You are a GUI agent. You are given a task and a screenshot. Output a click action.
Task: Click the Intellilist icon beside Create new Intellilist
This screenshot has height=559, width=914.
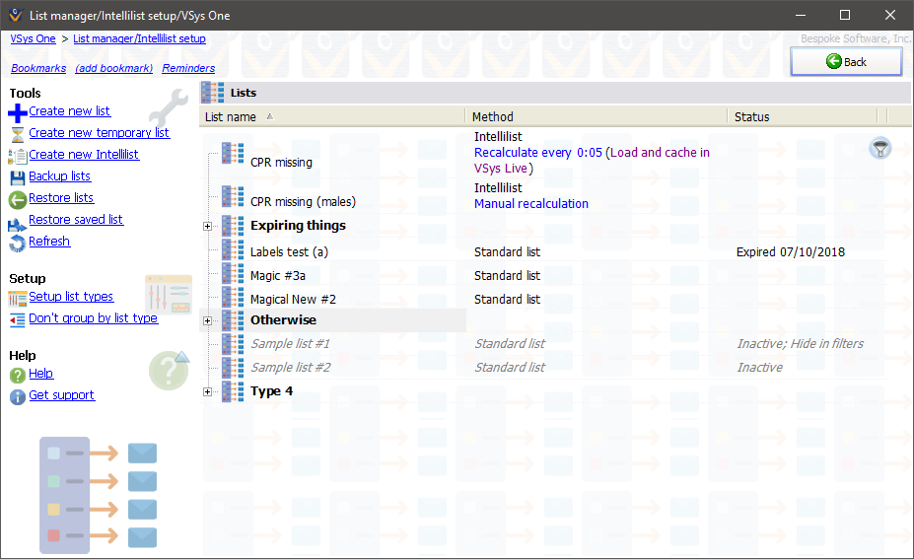[x=18, y=156]
